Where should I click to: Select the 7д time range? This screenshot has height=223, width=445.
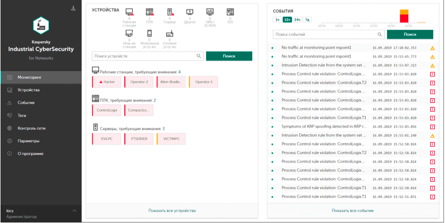307,19
